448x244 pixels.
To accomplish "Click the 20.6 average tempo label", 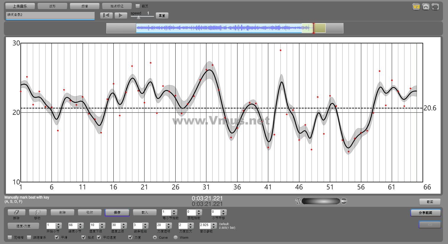I will tap(430, 108).
